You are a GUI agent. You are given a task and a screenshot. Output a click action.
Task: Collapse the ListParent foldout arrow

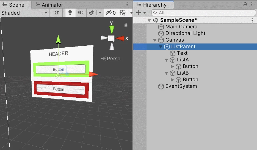161,47
